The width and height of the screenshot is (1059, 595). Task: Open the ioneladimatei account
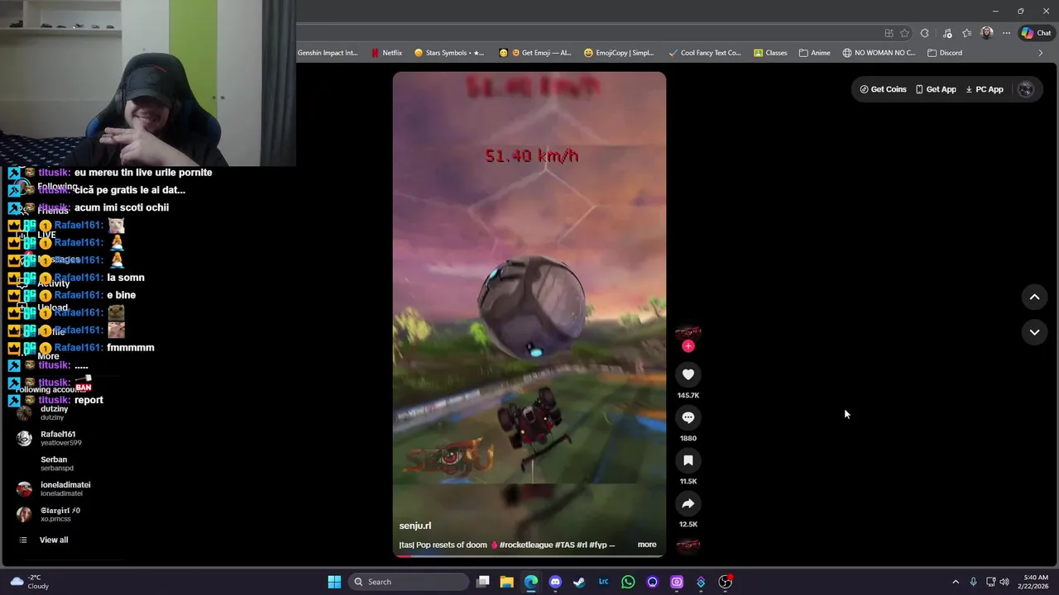pos(55,489)
